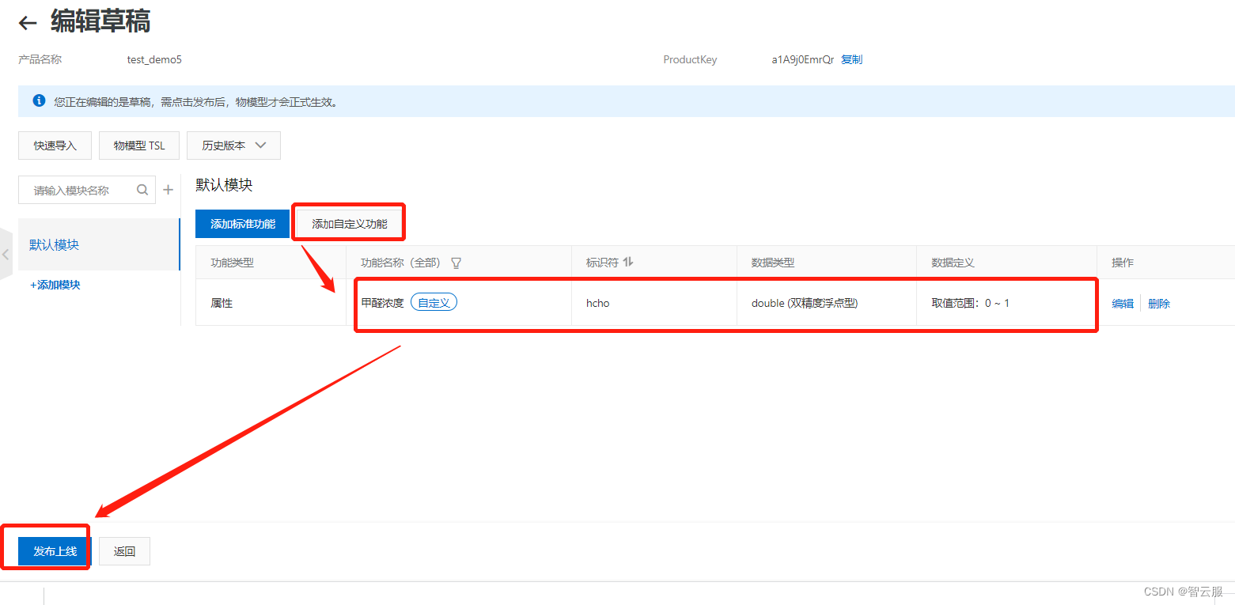The width and height of the screenshot is (1235, 605).
Task: Click 添加标准功能 button
Action: (243, 224)
